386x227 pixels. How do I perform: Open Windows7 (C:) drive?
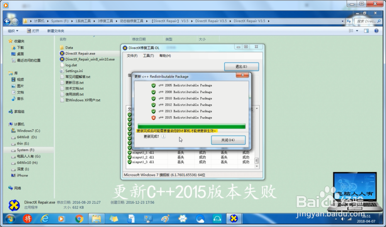coord(25,131)
